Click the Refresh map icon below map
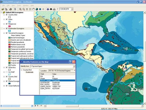The width and height of the screenshot is (146, 110). (x=41, y=106)
